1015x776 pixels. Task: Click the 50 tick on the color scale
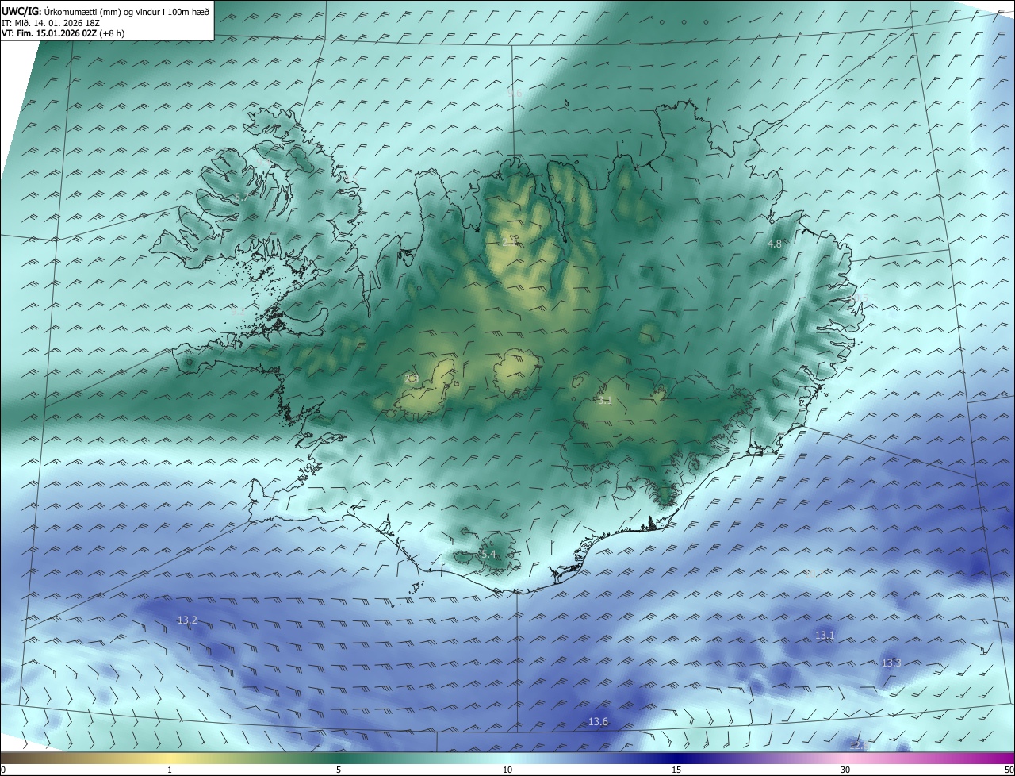1009,770
